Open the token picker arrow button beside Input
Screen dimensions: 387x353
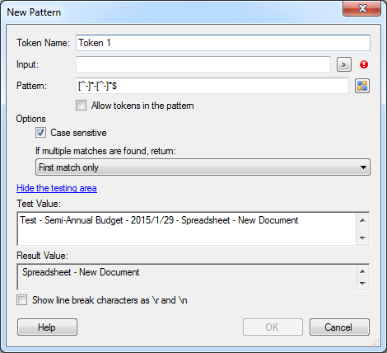coord(344,64)
